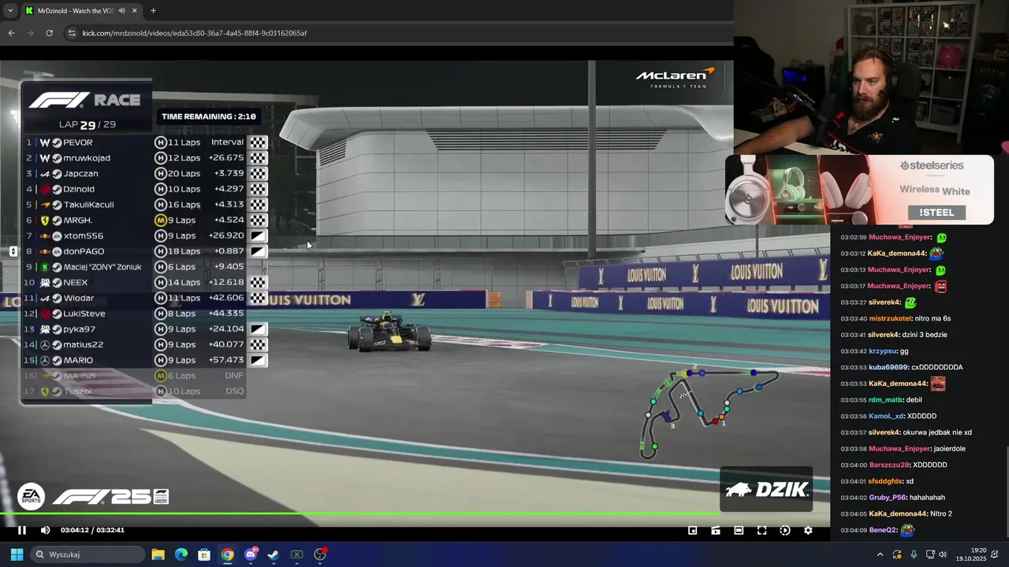1009x567 pixels.
Task: Click chat user Muchawa_Enjoyer at 03:02:59
Action: pos(900,237)
